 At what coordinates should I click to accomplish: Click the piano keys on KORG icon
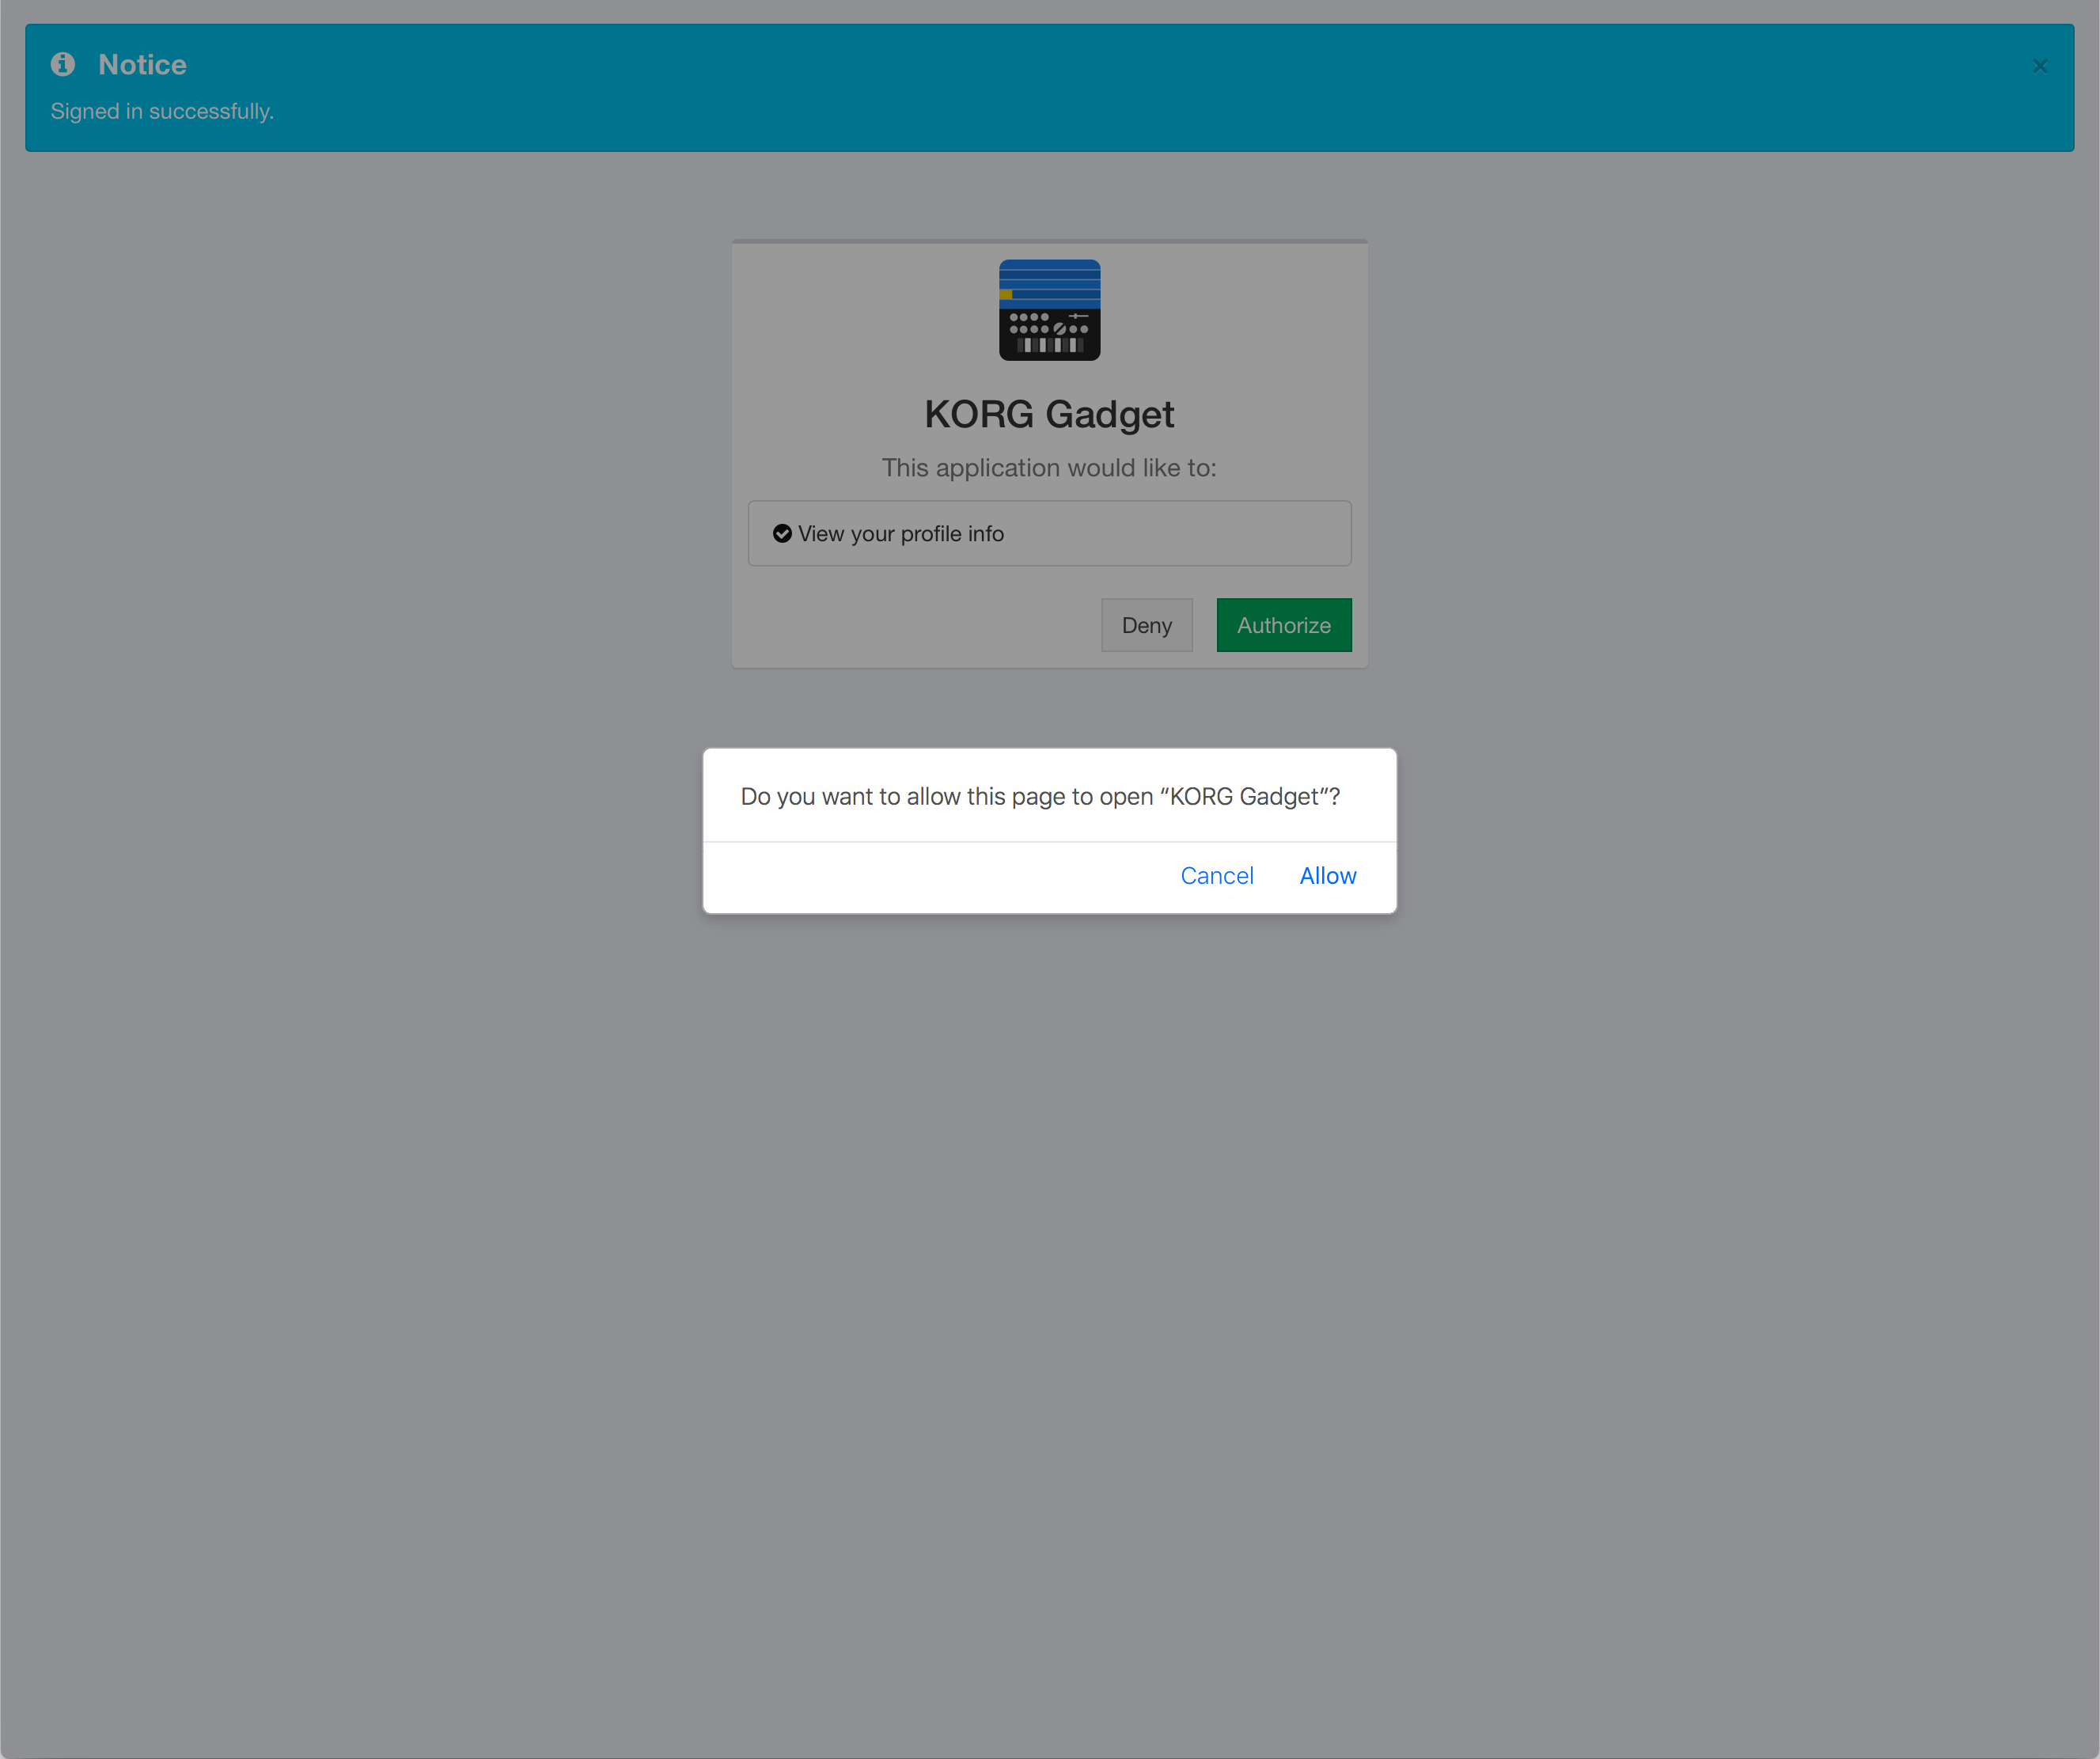click(1049, 345)
